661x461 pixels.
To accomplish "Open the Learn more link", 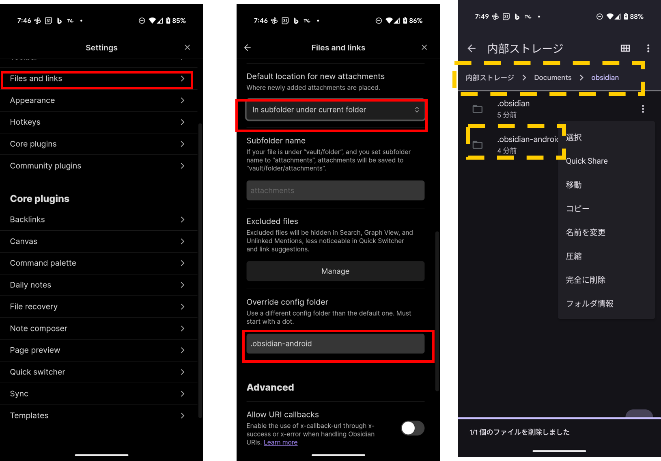I will pyautogui.click(x=280, y=442).
